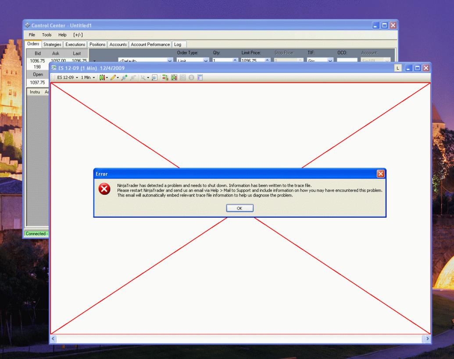454x359 pixels.
Task: Click the grayed round icon in chart toolbar
Action: pyautogui.click(x=191, y=77)
